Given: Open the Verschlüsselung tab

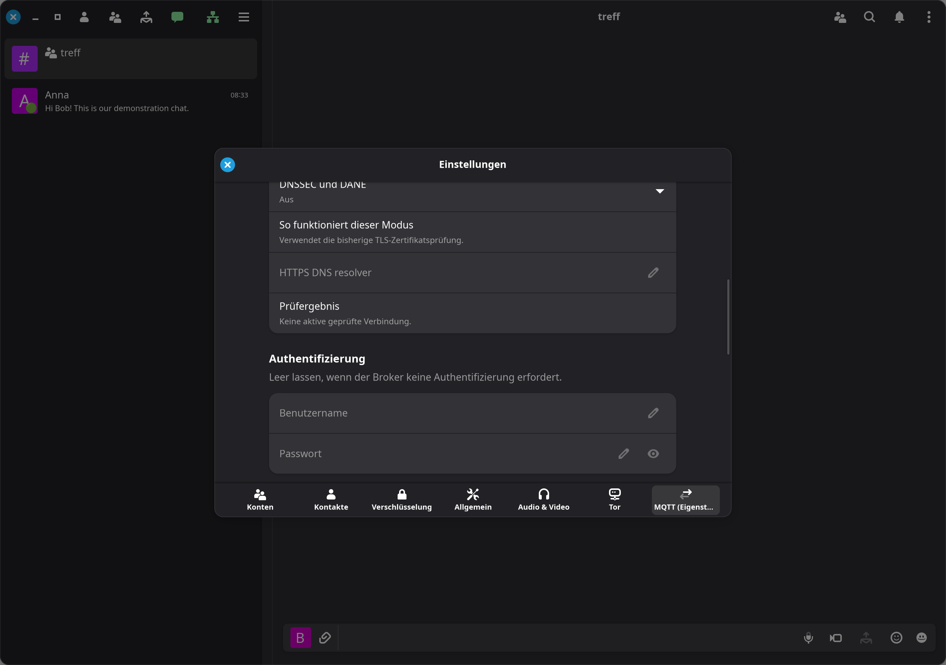Looking at the screenshot, I should 402,500.
